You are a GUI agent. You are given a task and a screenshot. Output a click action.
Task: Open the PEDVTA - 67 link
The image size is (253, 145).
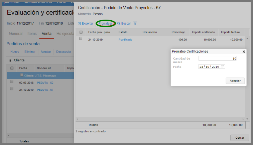[x=45, y=90]
